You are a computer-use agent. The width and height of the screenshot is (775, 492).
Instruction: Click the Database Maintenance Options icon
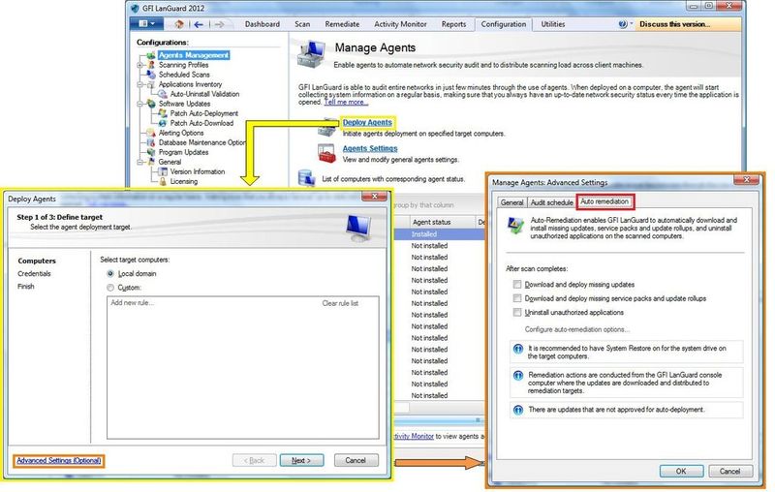click(151, 142)
